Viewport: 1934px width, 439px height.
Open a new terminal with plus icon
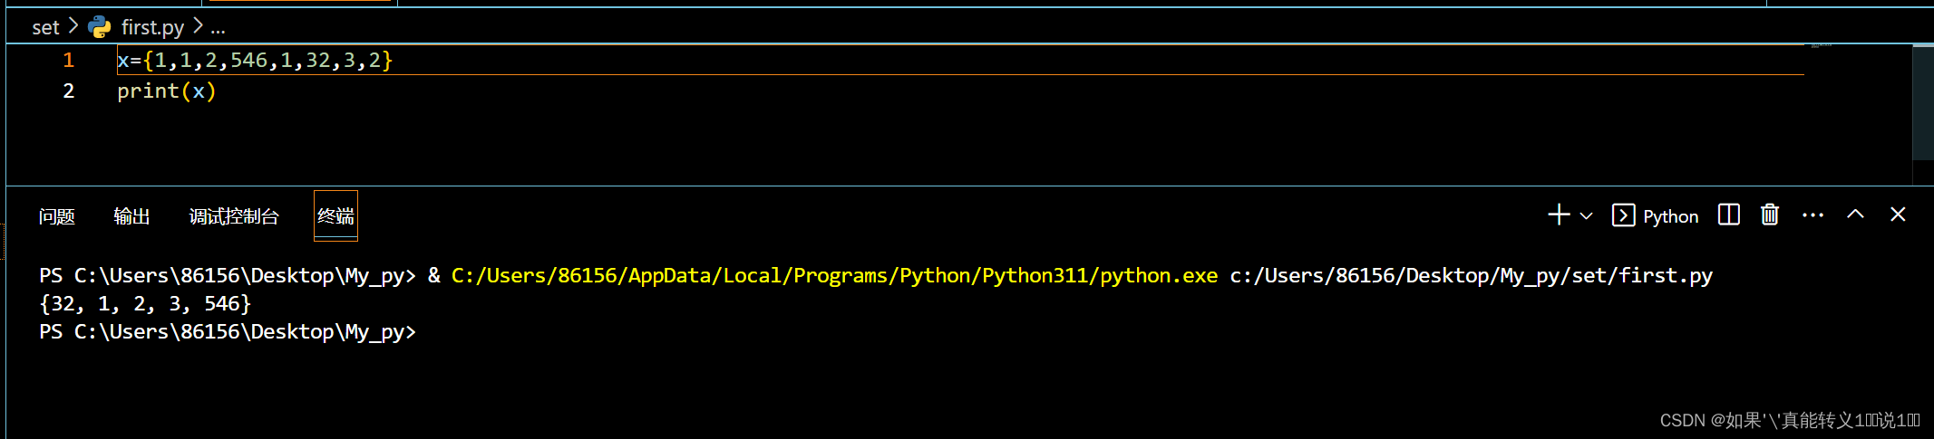click(1558, 215)
